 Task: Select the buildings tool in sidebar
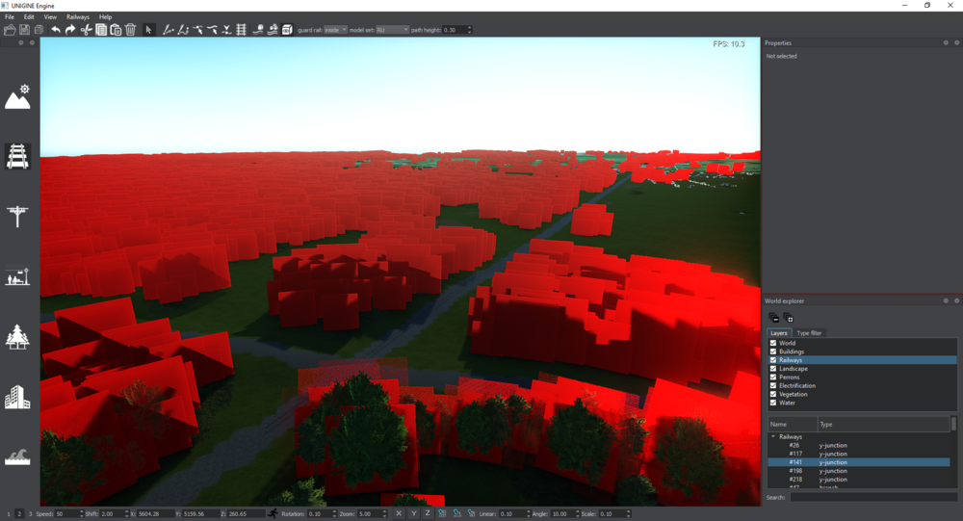pyautogui.click(x=17, y=397)
